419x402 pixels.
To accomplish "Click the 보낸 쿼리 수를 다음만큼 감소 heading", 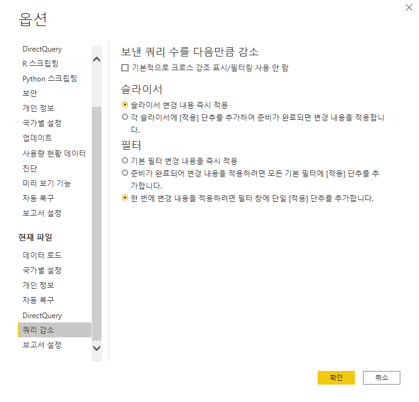I will click(190, 52).
